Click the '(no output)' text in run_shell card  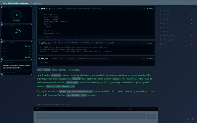45,63
